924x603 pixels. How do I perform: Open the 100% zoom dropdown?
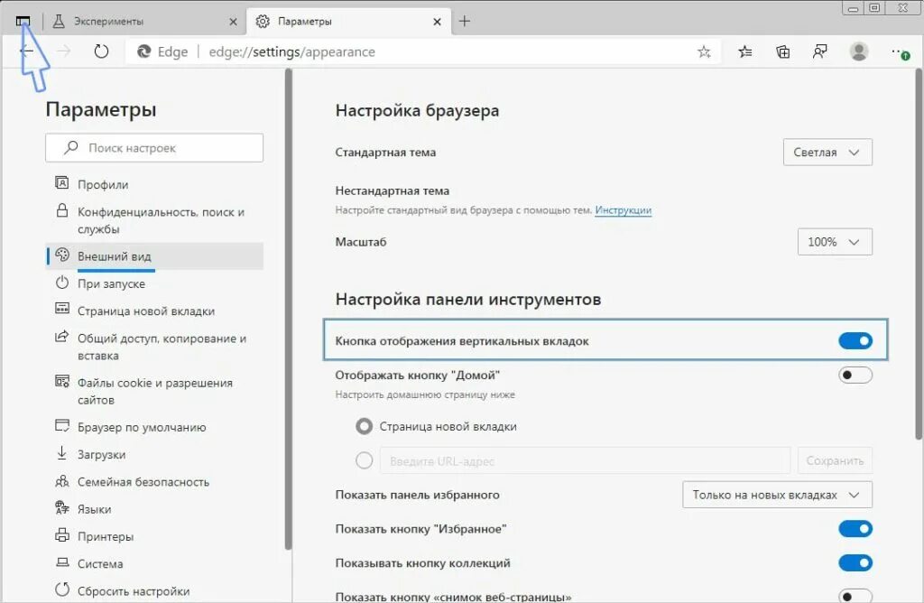[835, 242]
